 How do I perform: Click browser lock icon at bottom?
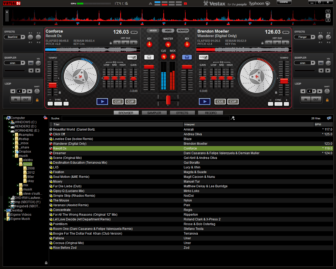point(46,263)
